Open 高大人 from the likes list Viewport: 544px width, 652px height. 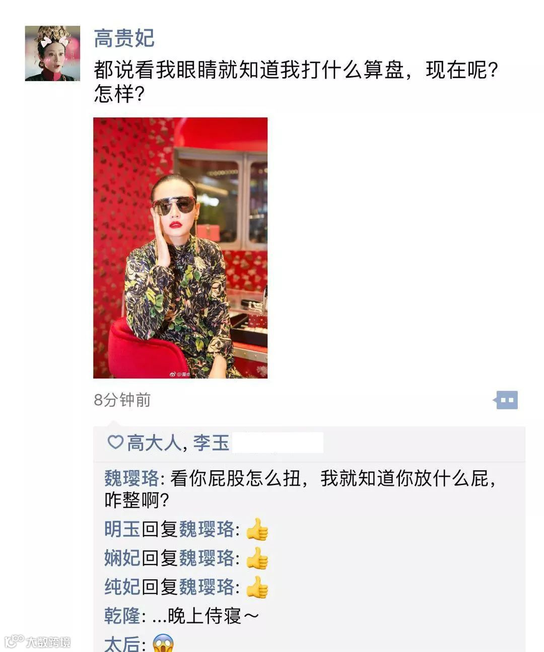pos(154,443)
